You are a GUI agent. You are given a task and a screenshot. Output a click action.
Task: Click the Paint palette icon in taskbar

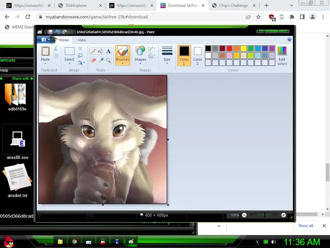coord(131,242)
